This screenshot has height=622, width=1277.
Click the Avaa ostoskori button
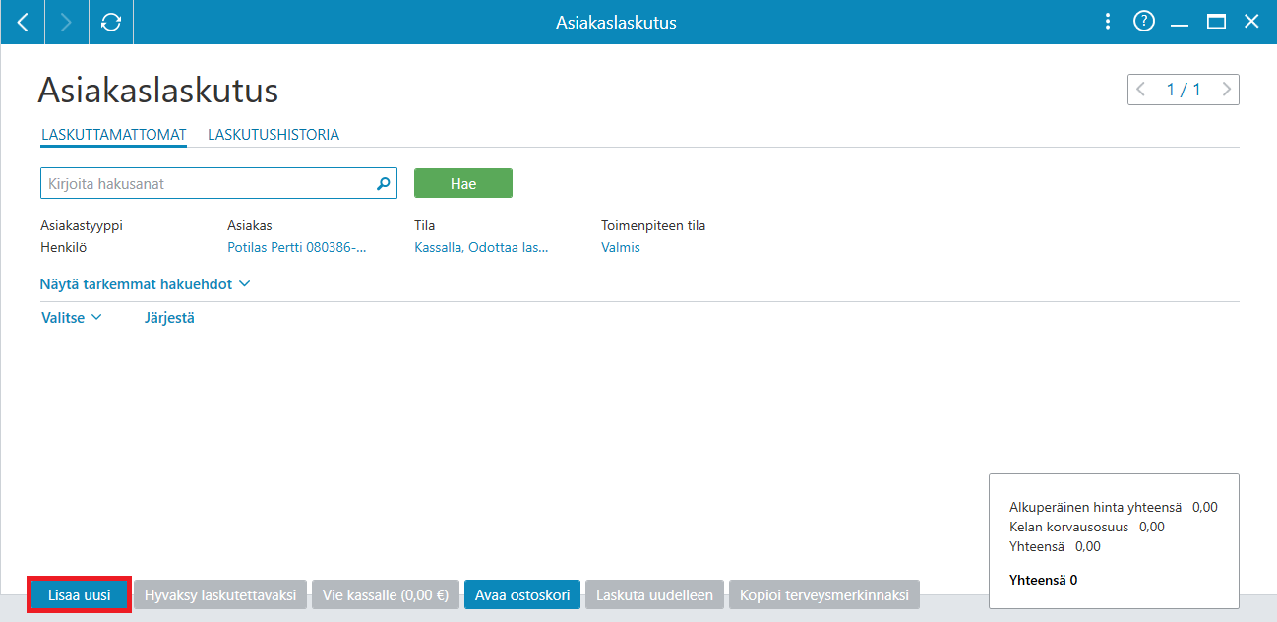(x=522, y=595)
